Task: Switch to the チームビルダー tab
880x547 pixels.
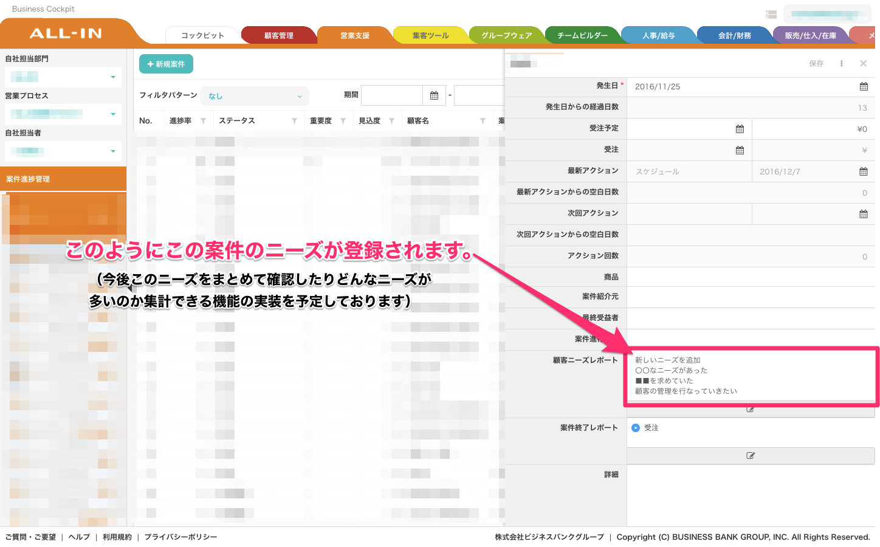Action: coord(583,35)
